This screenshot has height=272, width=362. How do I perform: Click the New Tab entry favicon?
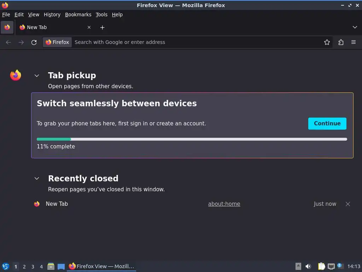point(37,204)
